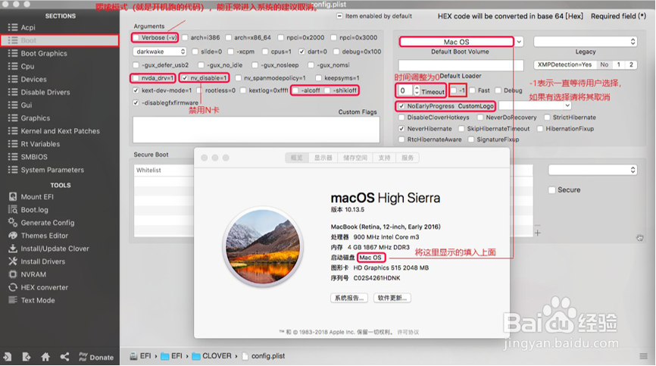Select XMPDetection option 1
The height and width of the screenshot is (366, 656).
point(618,65)
